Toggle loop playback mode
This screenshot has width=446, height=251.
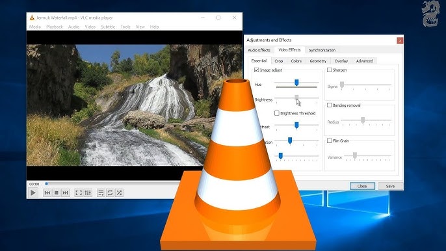point(110,192)
